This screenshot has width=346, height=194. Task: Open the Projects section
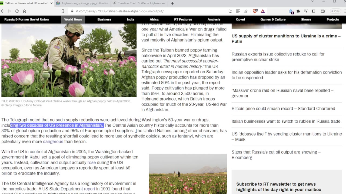pyautogui.click(x=333, y=19)
